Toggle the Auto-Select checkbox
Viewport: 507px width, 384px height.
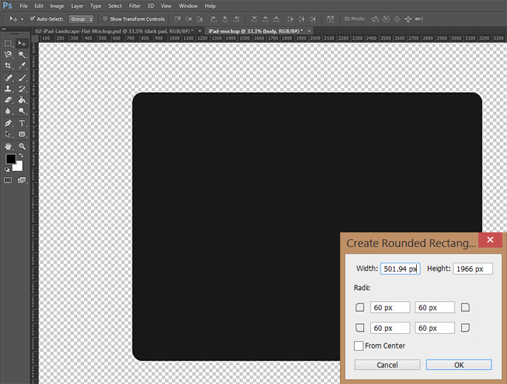pyautogui.click(x=33, y=18)
